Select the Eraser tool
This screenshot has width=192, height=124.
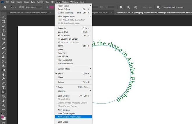point(3,65)
